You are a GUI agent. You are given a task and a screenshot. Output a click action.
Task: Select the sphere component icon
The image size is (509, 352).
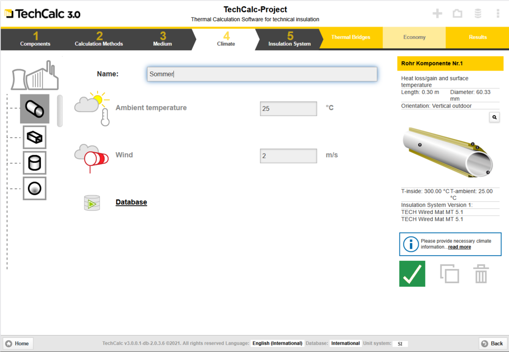(x=34, y=188)
